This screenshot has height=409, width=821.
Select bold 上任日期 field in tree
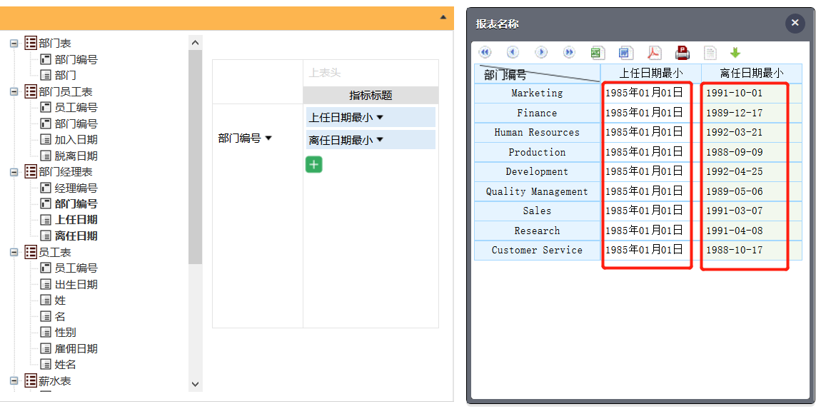click(x=76, y=220)
